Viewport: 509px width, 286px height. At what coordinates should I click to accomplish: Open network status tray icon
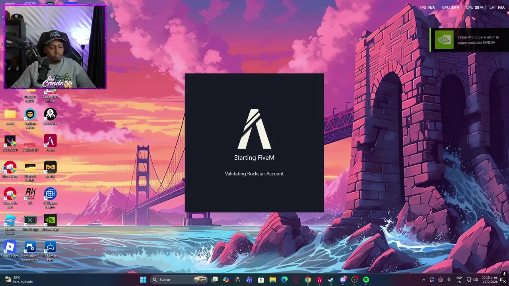coord(469,280)
